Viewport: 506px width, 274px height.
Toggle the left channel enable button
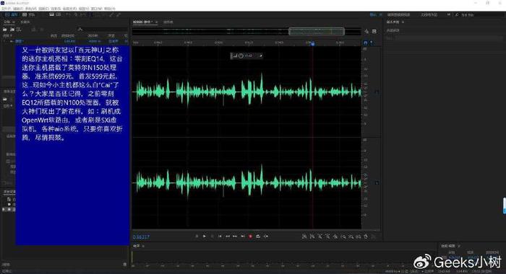[x=377, y=92]
